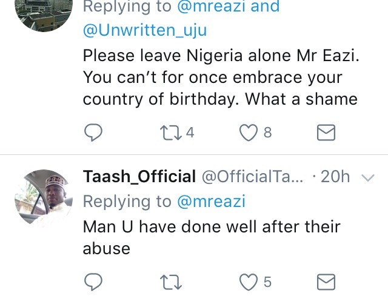The width and height of the screenshot is (388, 302).
Task: Tap the building avatar of the first tweet
Action: click(x=44, y=15)
